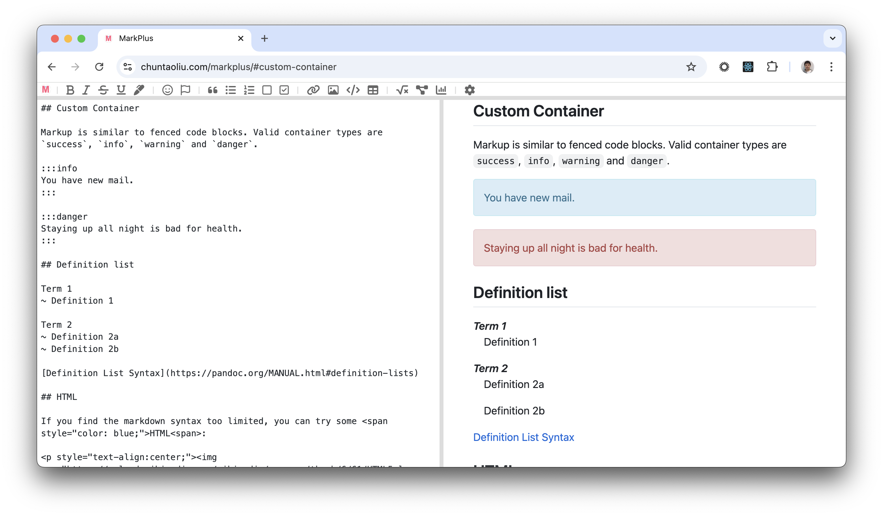The image size is (883, 516).
Task: Click the MarkPlus logo icon in toolbar
Action: tap(46, 90)
